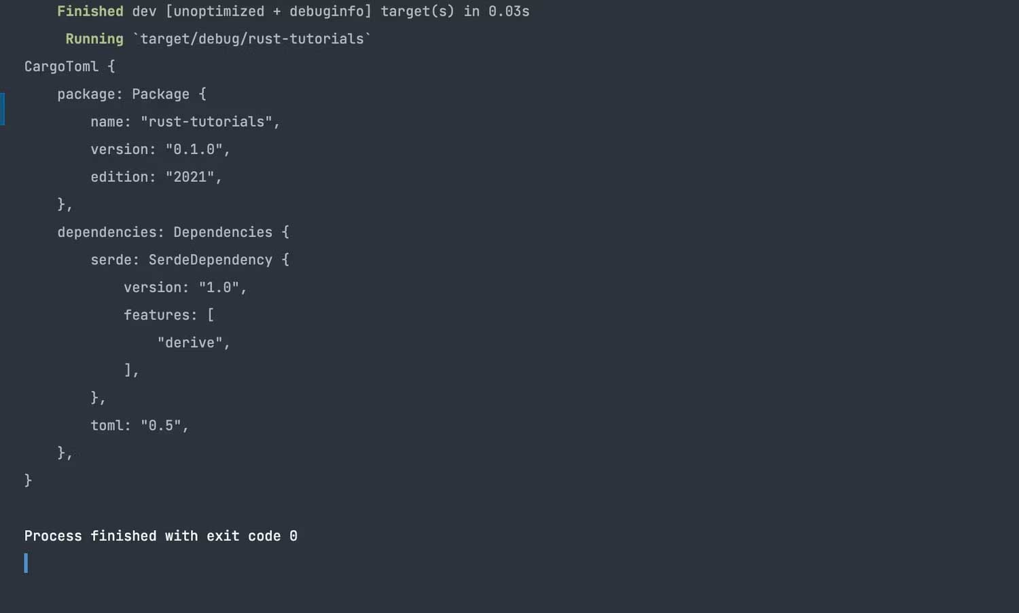The width and height of the screenshot is (1019, 613).
Task: Click the green "Running" status word
Action: (x=94, y=39)
